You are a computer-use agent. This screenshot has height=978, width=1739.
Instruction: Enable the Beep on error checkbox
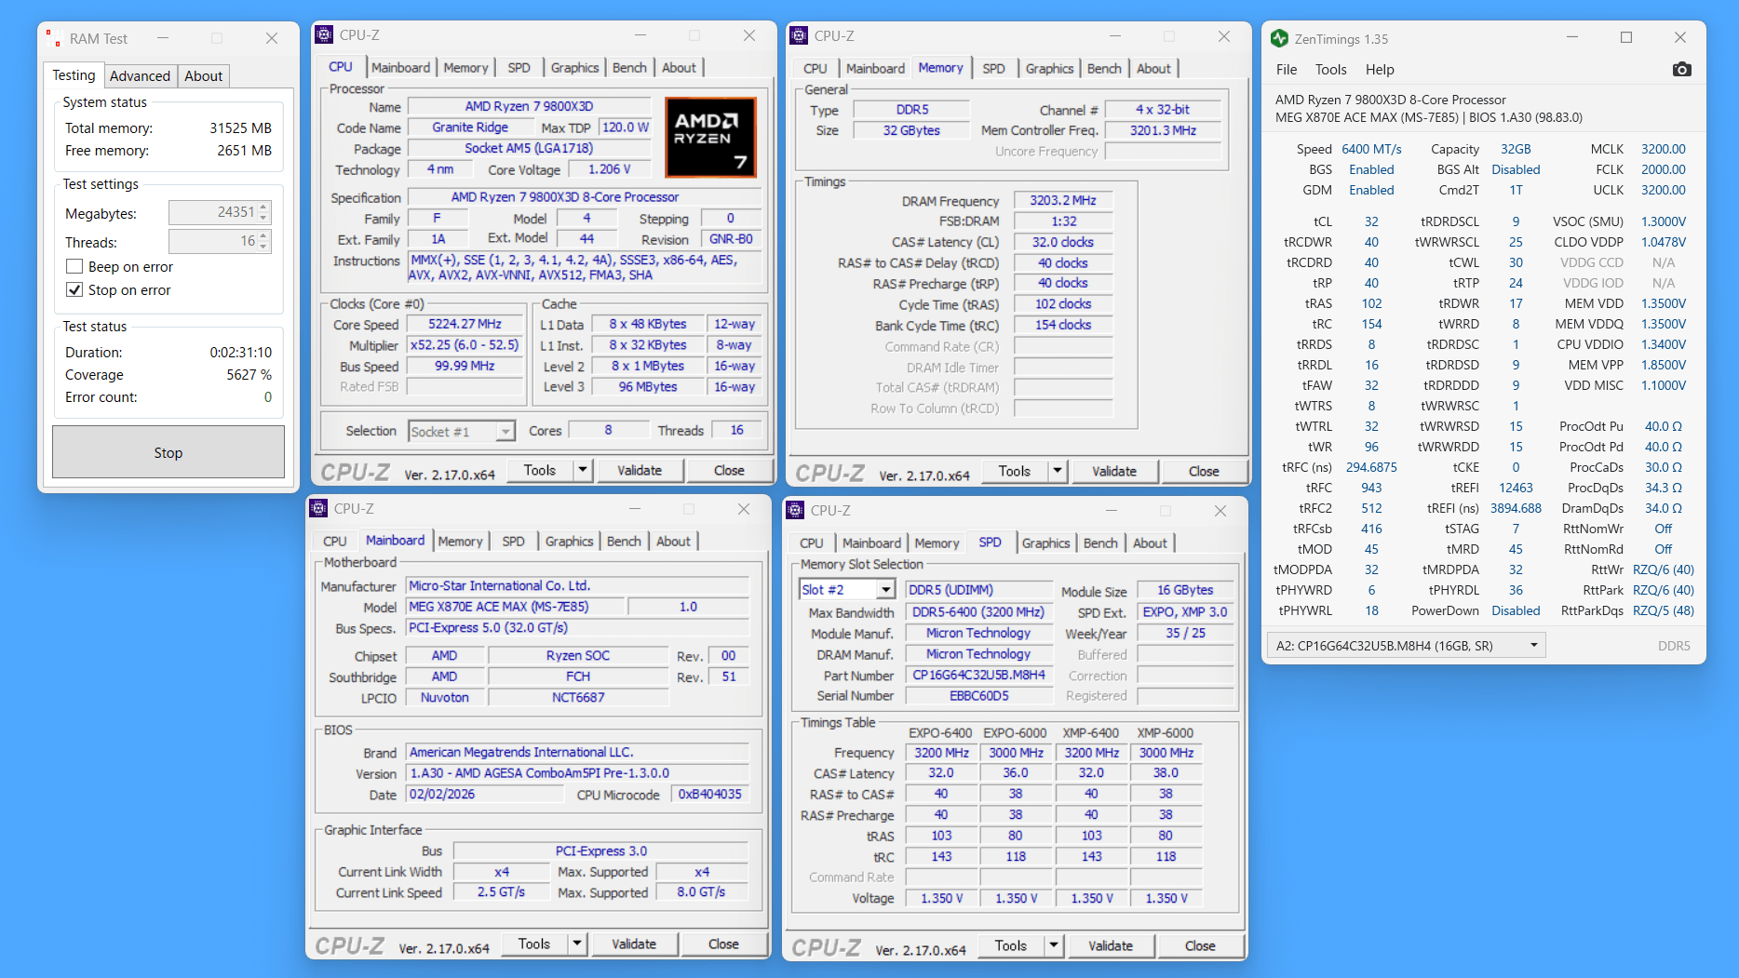click(x=75, y=267)
